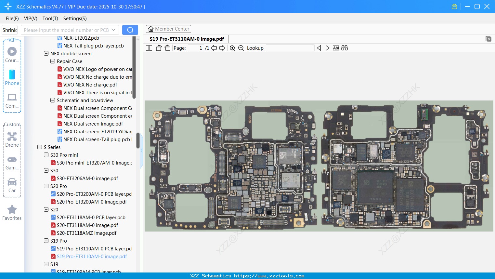Click the yellow VIP badge icon in title bar
The image size is (495, 279).
coord(454,7)
